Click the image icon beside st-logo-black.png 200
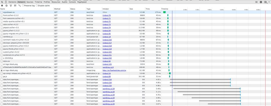 [x=2, y=70]
